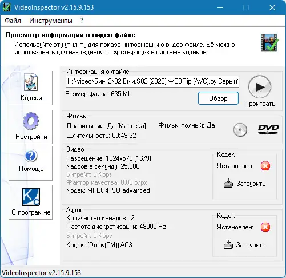Open the Инструменты menu
Image resolution: width=286 pixels, height=278 pixels.
coord(51,20)
